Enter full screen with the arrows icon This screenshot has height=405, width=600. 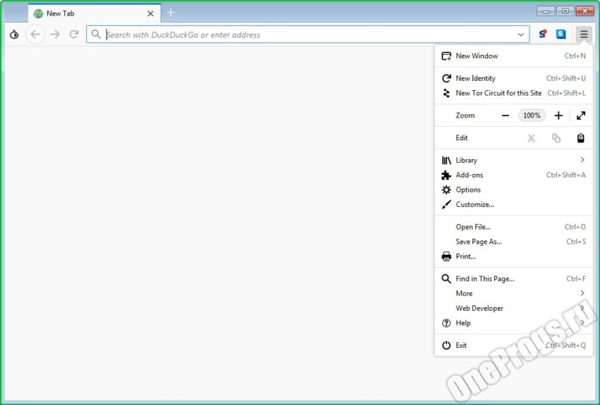[x=581, y=116]
